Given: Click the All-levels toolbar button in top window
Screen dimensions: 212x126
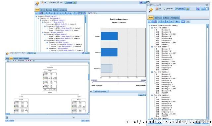Looking at the screenshot, I should (x=71, y=13).
